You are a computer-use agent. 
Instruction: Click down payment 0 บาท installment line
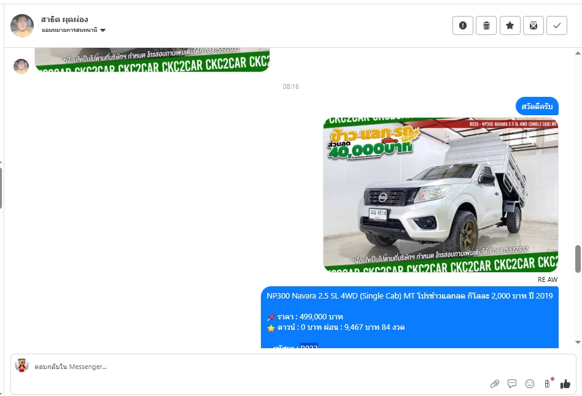336,327
